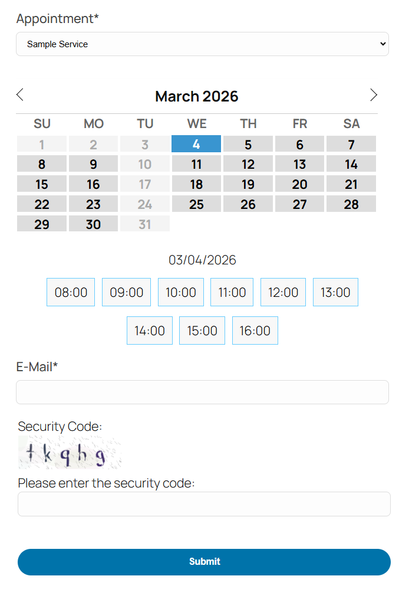
Task: Submit the appointment form
Action: tap(204, 562)
